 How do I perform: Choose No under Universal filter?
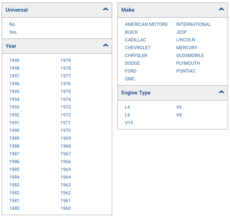point(12,24)
